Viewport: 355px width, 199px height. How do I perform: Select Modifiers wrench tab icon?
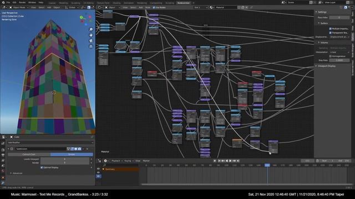point(3,183)
